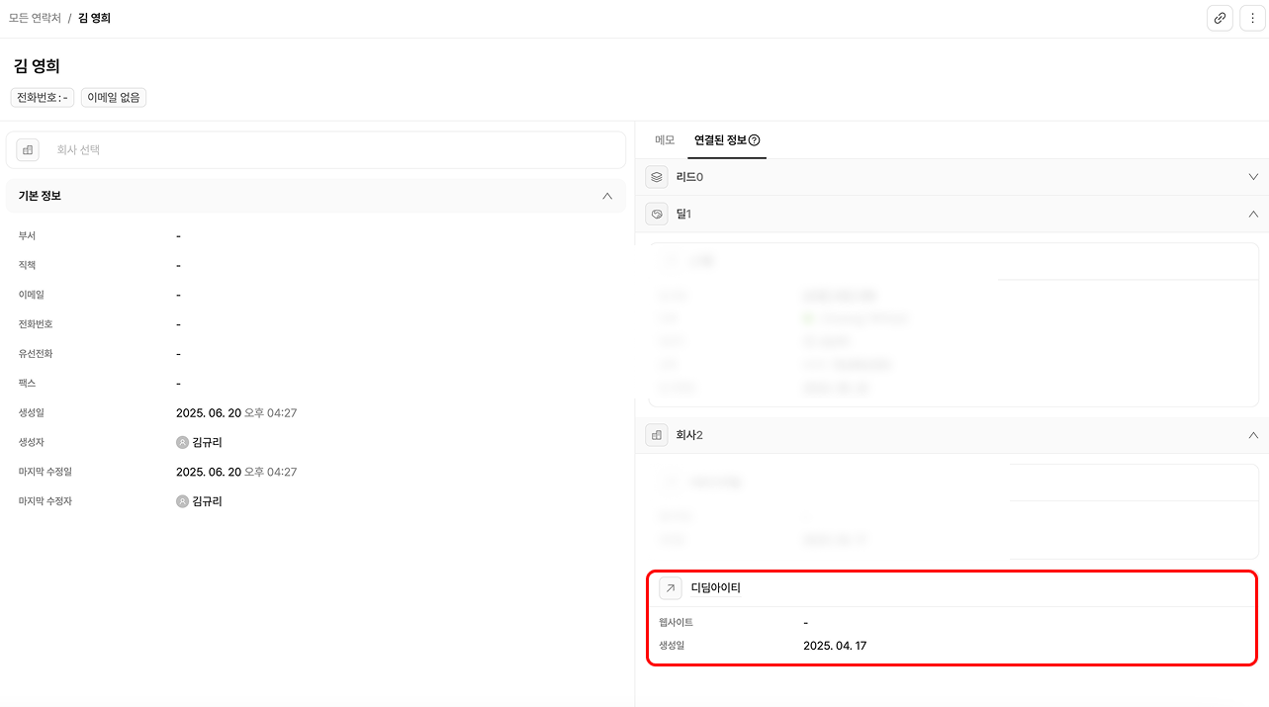Screen dimensions: 1269x707
Task: Click the copy link icon button
Action: 1220,18
